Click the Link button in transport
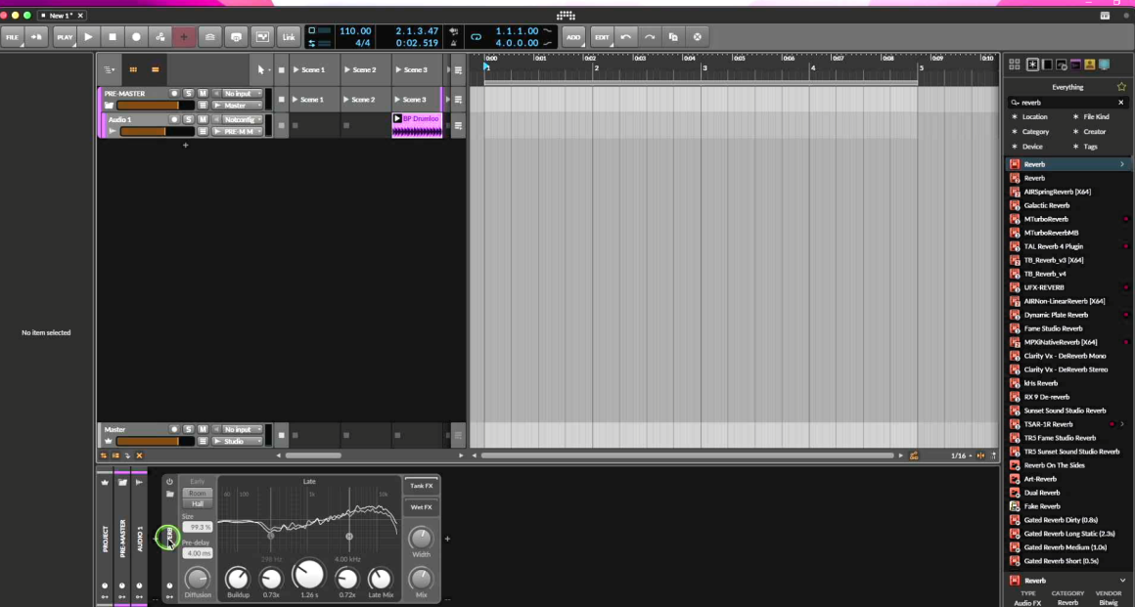This screenshot has width=1135, height=607. coord(289,37)
